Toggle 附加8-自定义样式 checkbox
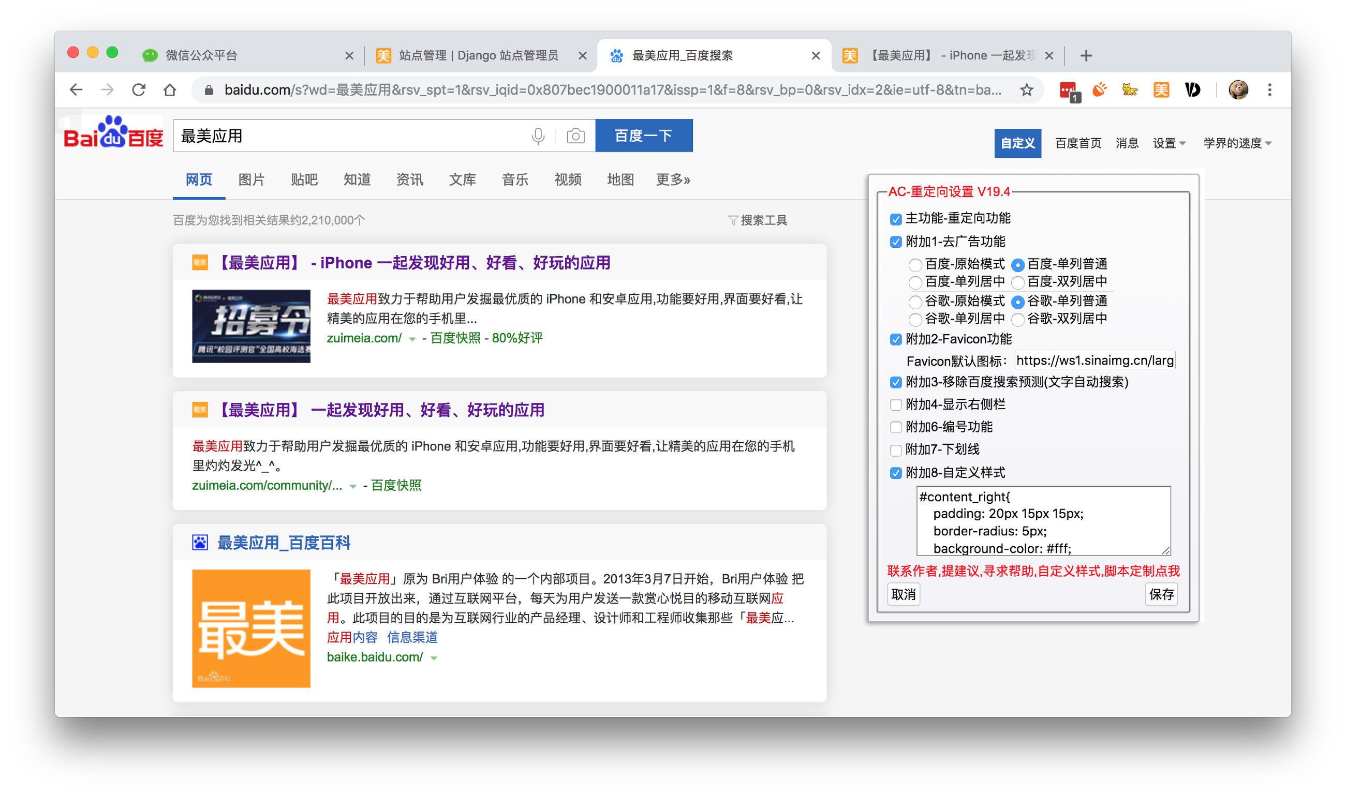Image resolution: width=1346 pixels, height=795 pixels. point(895,473)
